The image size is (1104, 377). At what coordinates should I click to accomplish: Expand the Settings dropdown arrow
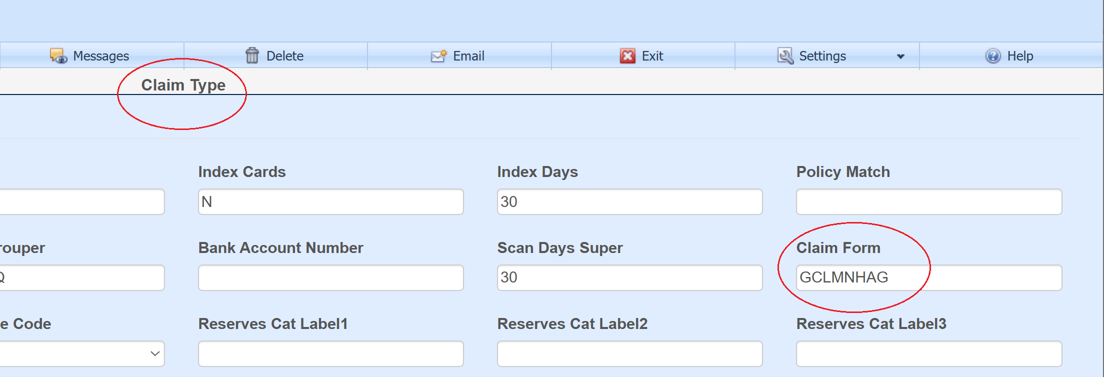900,56
